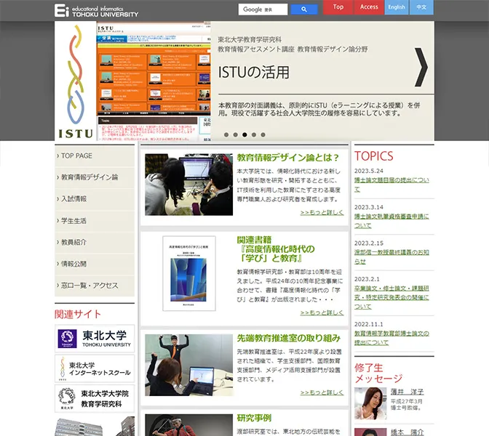The width and height of the screenshot is (489, 436).
Task: Open the 先端教育推進室の取り組み heading link
Action: pyautogui.click(x=288, y=338)
